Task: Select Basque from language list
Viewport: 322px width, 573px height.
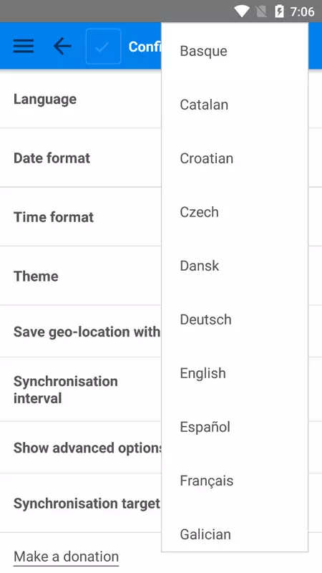Action: click(235, 51)
